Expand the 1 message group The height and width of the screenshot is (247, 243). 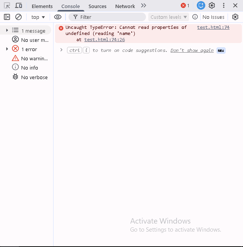7,30
